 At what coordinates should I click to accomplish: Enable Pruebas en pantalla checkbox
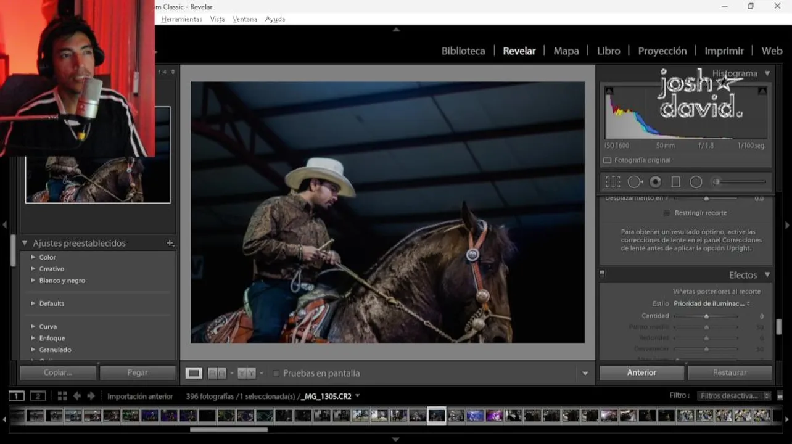point(276,373)
